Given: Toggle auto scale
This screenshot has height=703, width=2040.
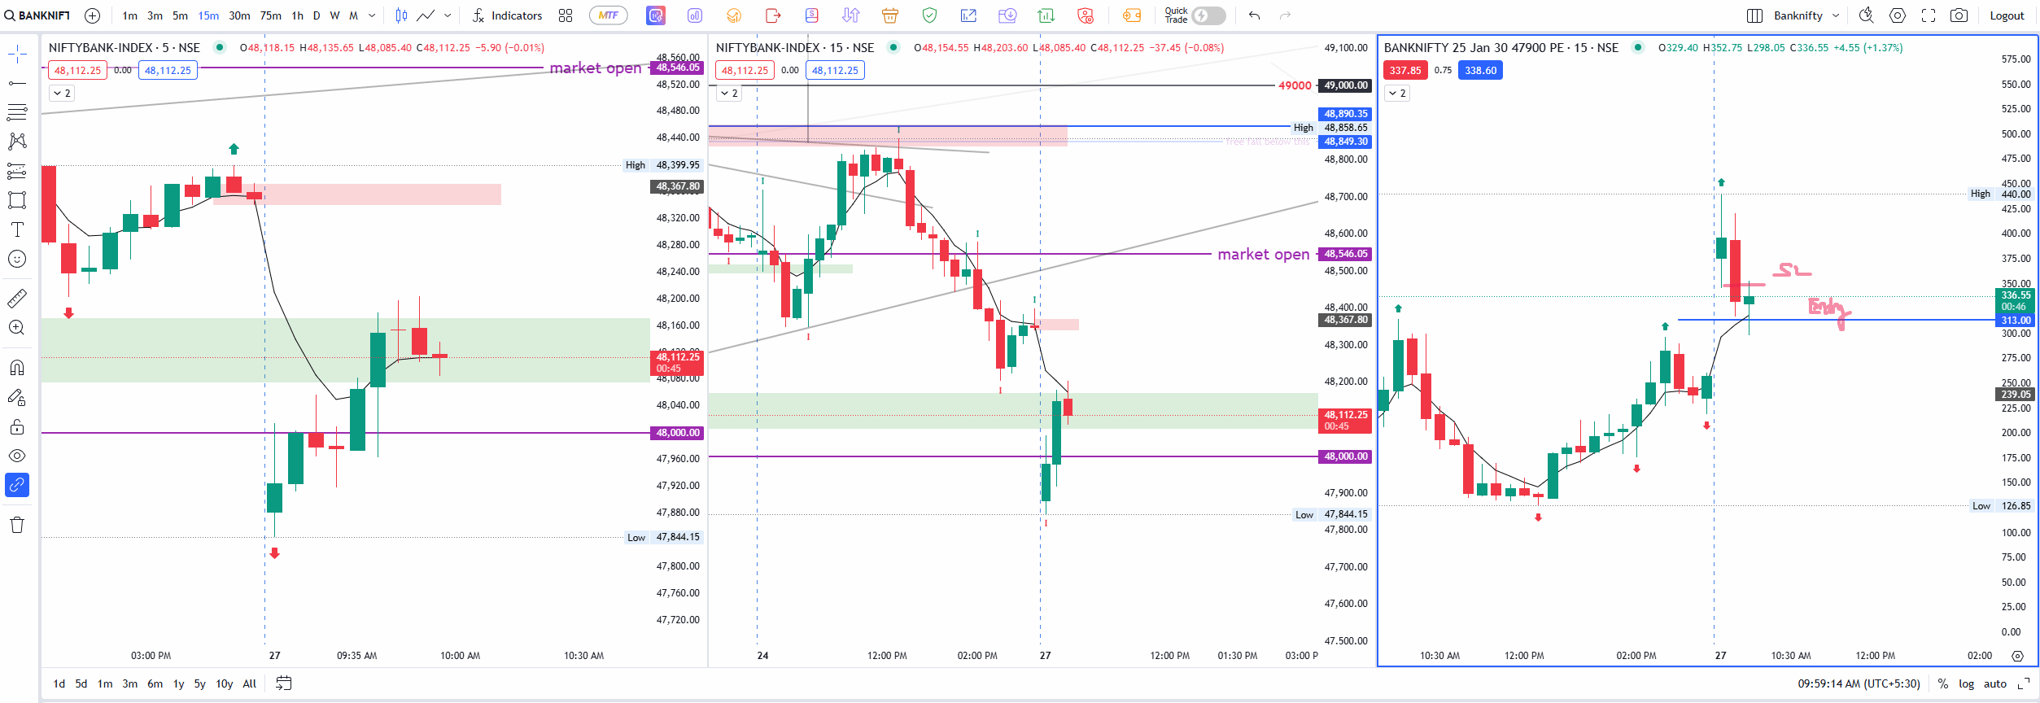Looking at the screenshot, I should point(1995,683).
